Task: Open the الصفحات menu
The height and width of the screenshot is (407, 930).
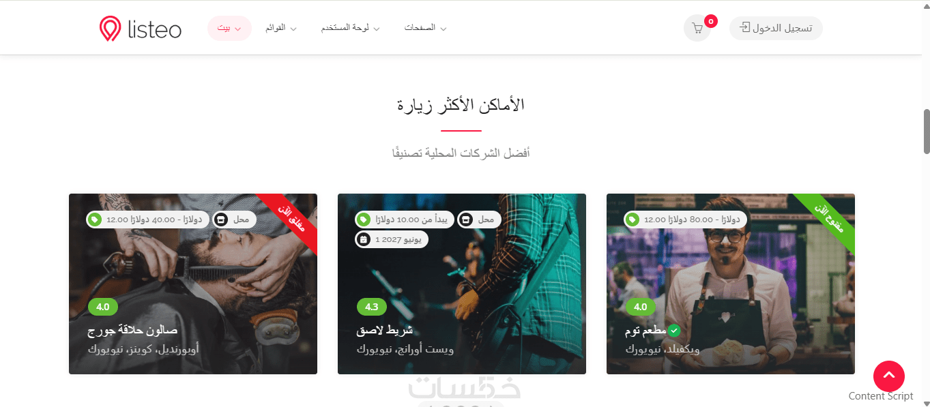Action: pyautogui.click(x=425, y=28)
